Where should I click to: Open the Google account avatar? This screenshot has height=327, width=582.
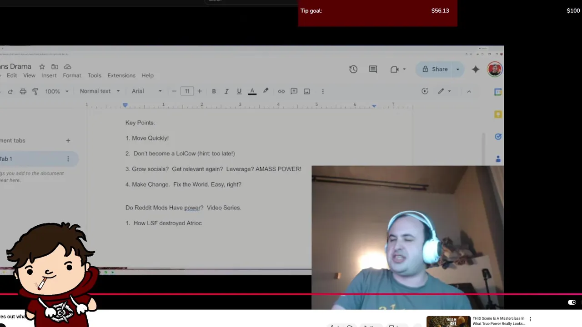tap(495, 69)
